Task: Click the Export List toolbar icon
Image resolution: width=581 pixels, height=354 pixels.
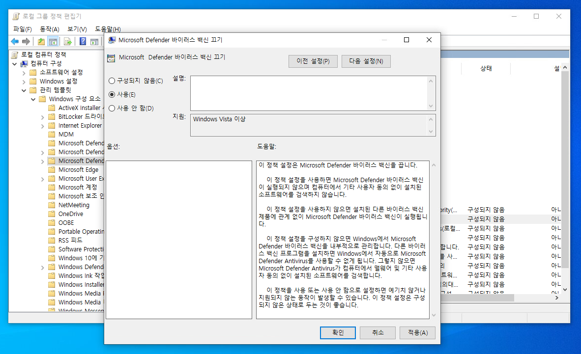Action: (x=67, y=41)
